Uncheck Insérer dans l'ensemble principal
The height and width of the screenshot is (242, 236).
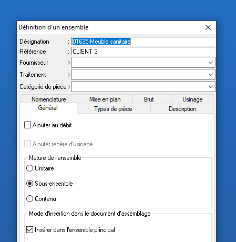point(29,230)
